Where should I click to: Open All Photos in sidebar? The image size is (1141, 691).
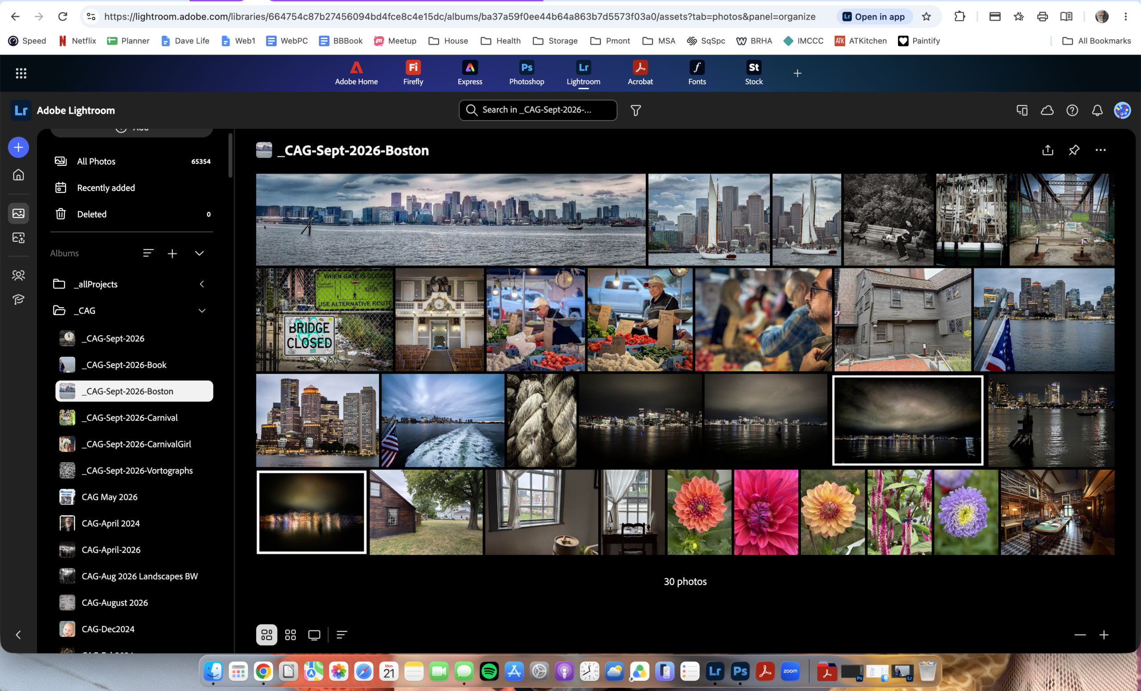[x=131, y=161]
